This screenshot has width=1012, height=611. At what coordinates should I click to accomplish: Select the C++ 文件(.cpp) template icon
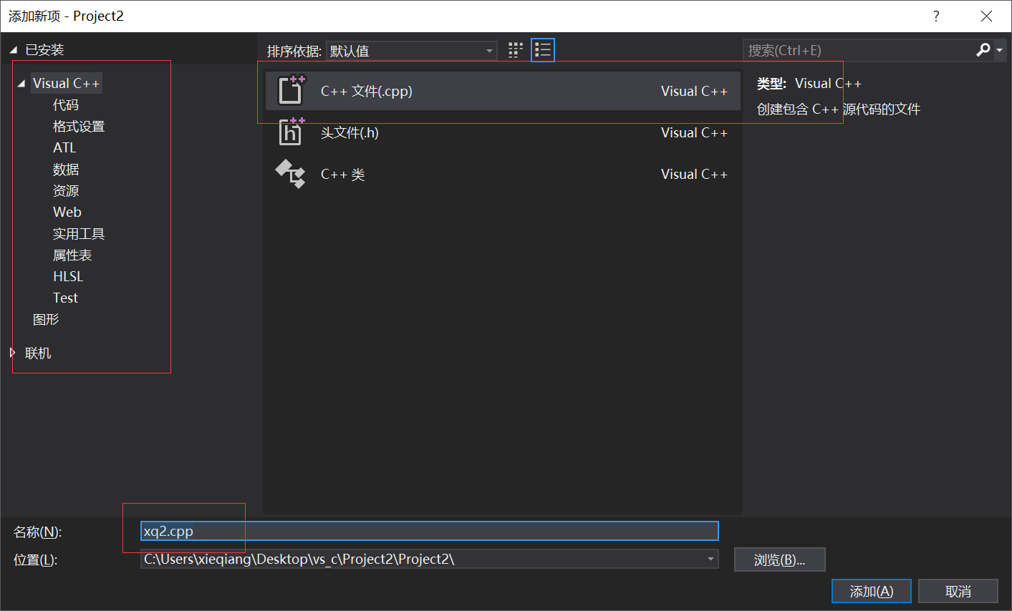[290, 91]
